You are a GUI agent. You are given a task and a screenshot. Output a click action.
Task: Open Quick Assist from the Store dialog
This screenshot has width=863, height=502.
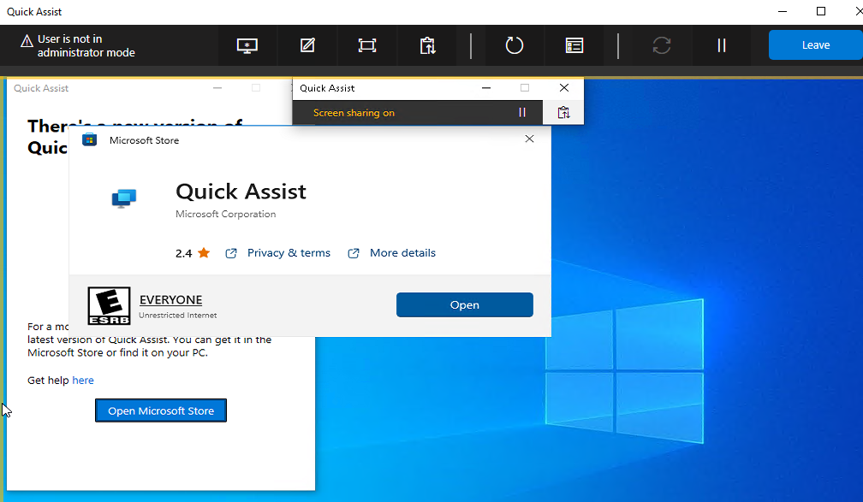click(x=465, y=305)
